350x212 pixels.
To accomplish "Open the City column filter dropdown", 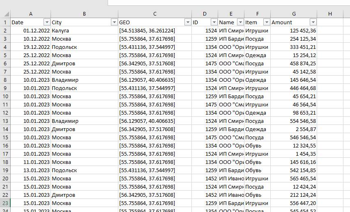I will click(114, 22).
